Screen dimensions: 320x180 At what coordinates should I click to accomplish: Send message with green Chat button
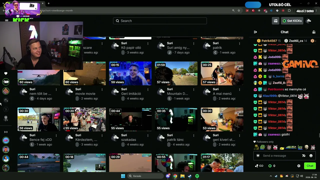[x=310, y=166]
